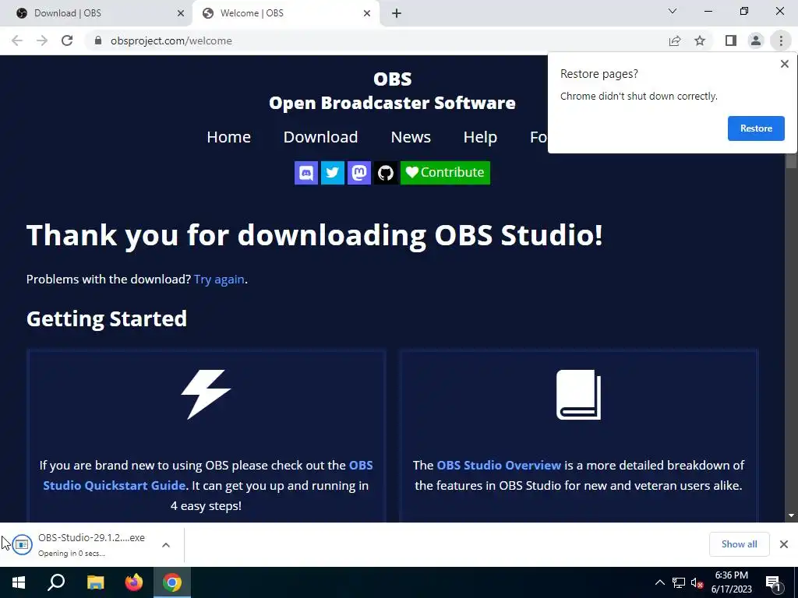798x598 pixels.
Task: Open the Help nav item
Action: pyautogui.click(x=480, y=137)
